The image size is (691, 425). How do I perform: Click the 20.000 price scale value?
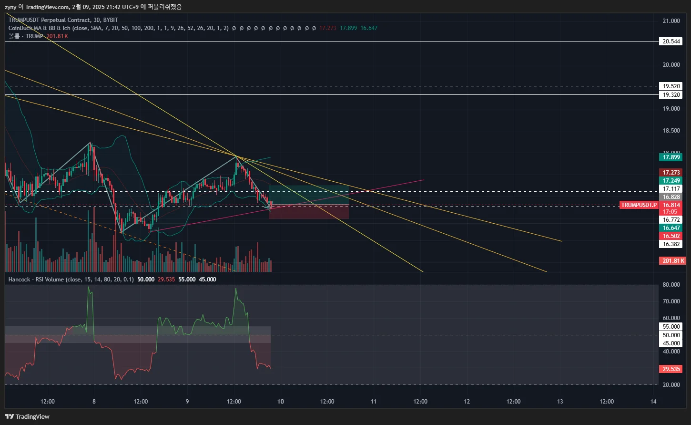[x=671, y=65]
